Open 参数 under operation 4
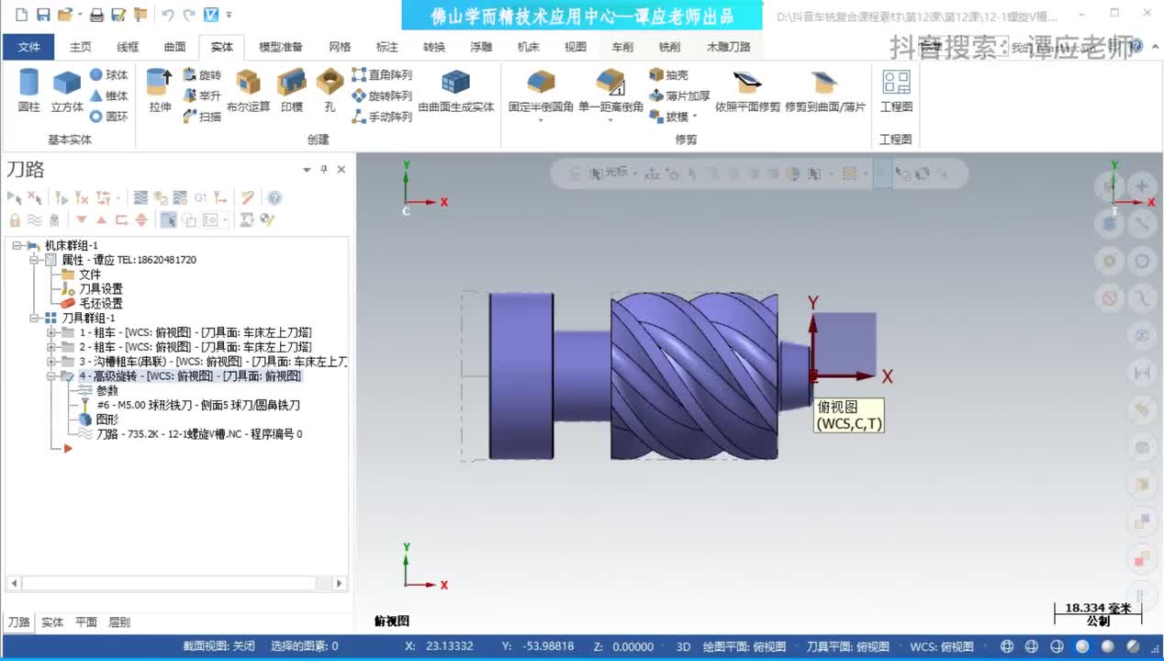Image resolution: width=1164 pixels, height=661 pixels. click(107, 391)
